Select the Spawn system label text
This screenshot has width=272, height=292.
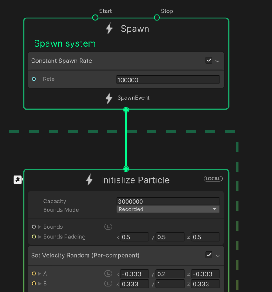[x=65, y=43]
